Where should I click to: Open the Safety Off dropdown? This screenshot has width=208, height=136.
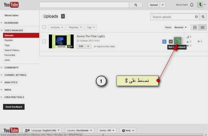[107, 130]
